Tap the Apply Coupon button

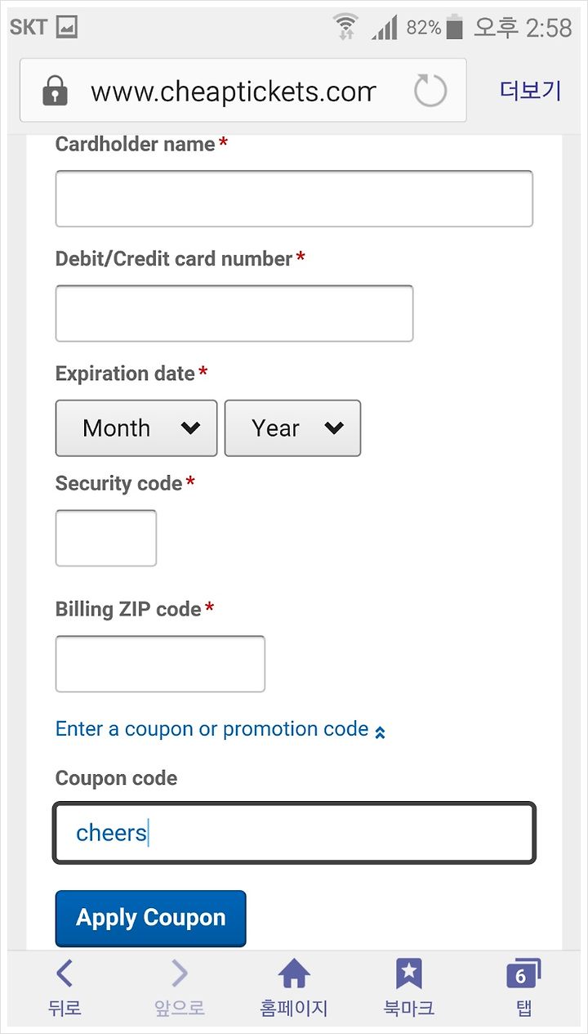coord(150,918)
